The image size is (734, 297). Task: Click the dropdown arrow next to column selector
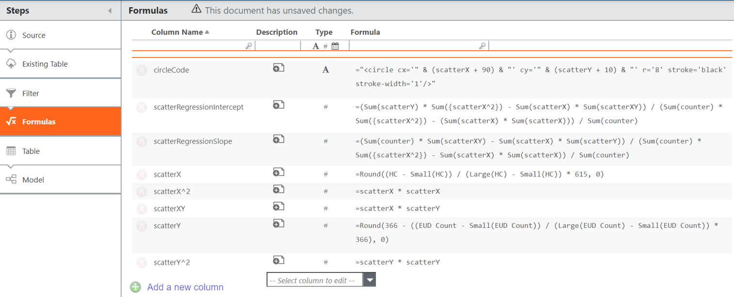(x=370, y=280)
